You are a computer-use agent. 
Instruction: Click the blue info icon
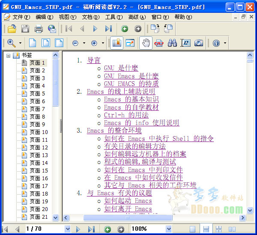coord(216,43)
